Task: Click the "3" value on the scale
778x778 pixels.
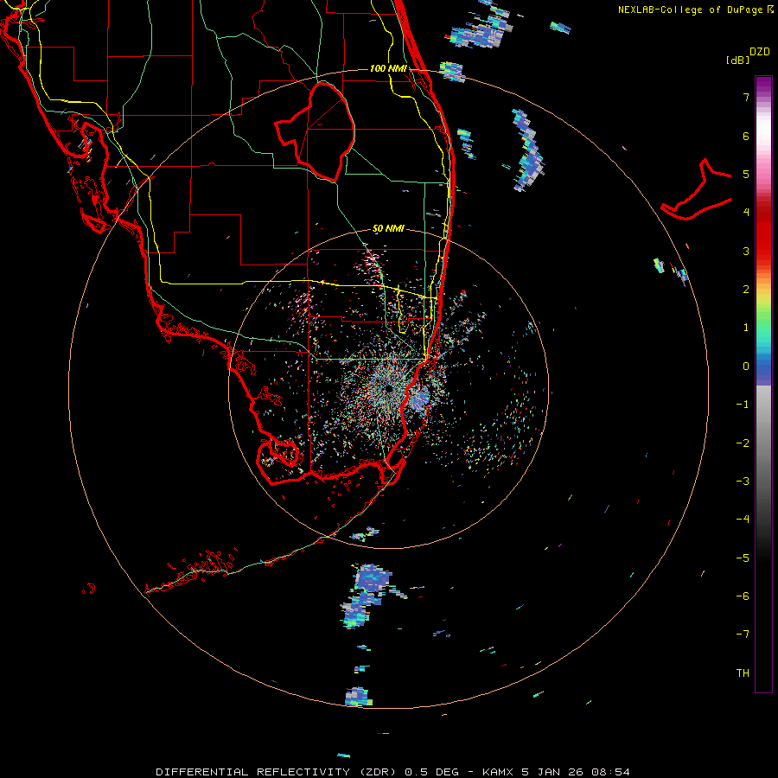Action: pyautogui.click(x=746, y=251)
